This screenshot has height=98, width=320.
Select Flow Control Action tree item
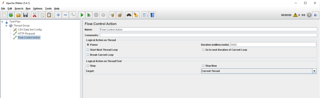29,38
